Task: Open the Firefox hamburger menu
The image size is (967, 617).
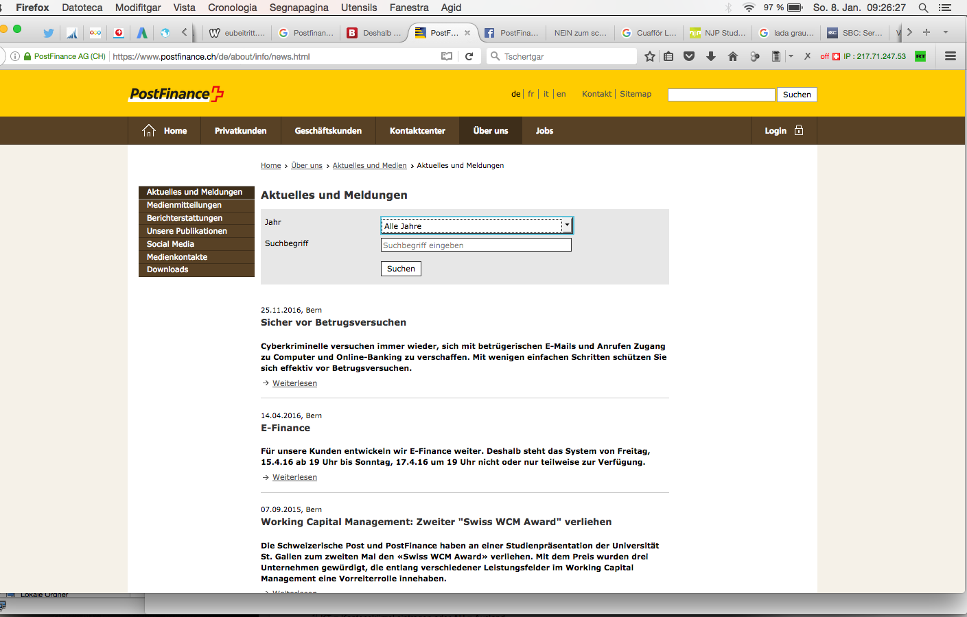Action: (951, 56)
